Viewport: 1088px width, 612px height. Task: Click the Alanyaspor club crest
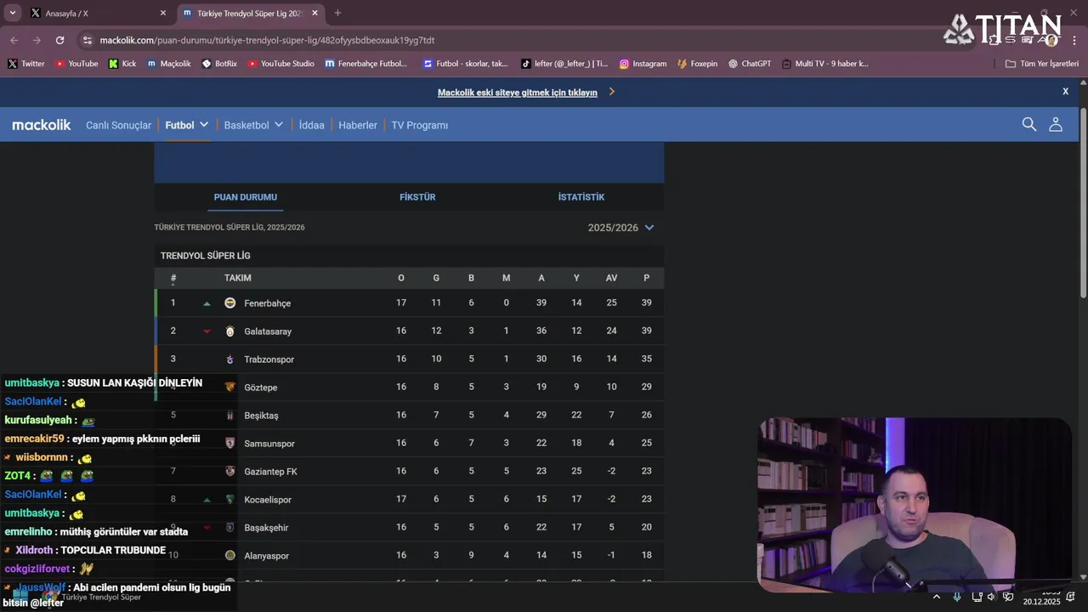point(229,555)
